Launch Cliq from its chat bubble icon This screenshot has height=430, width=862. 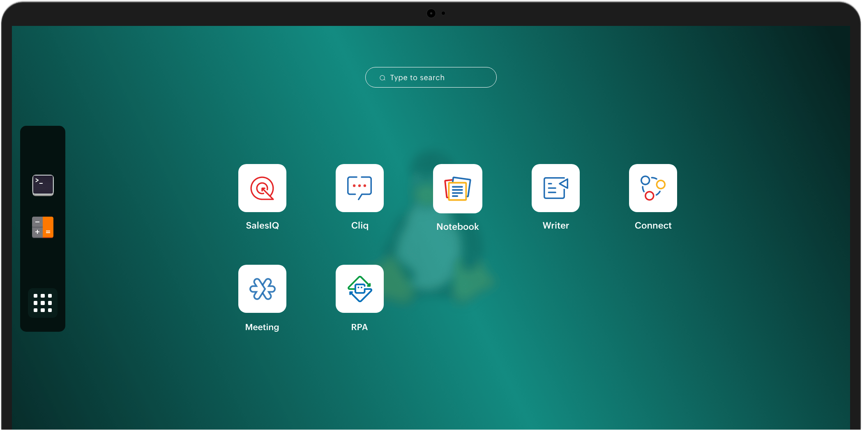tap(360, 188)
